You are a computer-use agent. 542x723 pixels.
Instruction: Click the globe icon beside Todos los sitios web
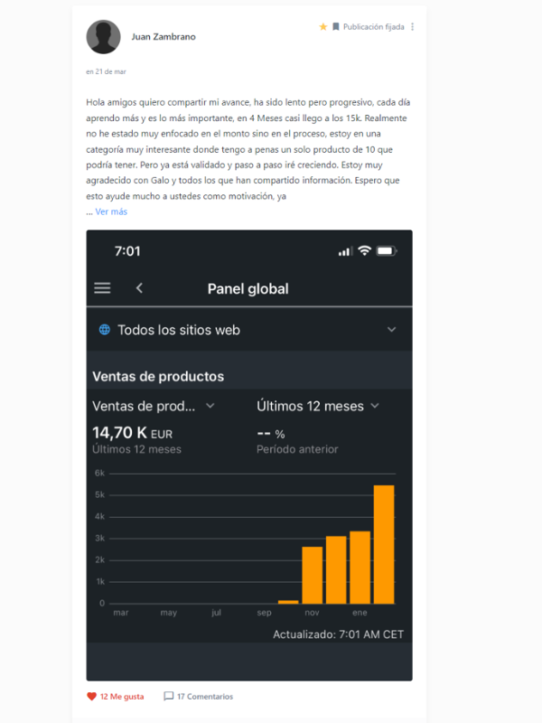click(x=105, y=330)
